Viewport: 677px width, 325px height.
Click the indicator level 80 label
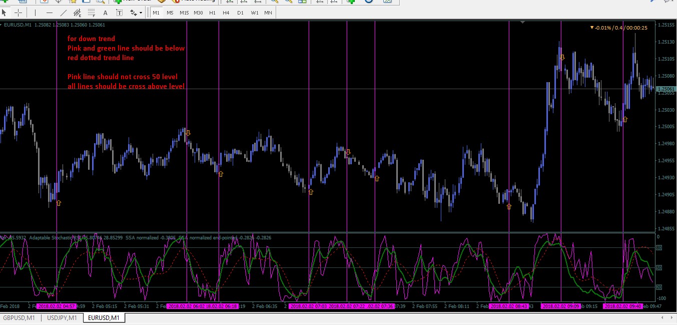pyautogui.click(x=659, y=248)
